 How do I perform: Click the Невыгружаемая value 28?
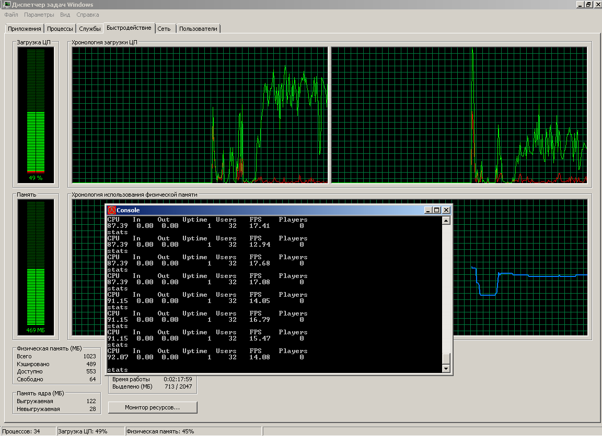click(92, 409)
